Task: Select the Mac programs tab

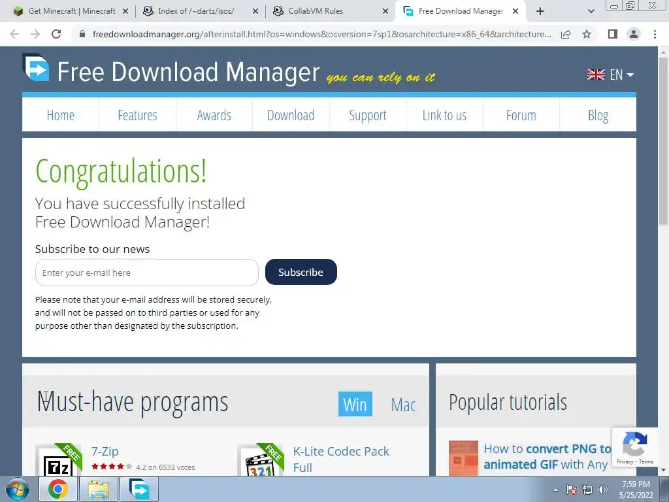Action: [x=403, y=405]
